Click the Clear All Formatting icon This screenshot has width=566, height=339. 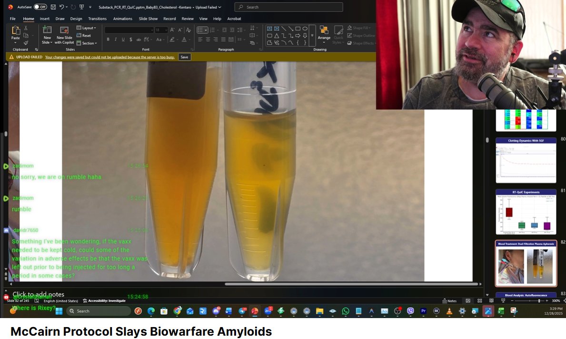(189, 30)
